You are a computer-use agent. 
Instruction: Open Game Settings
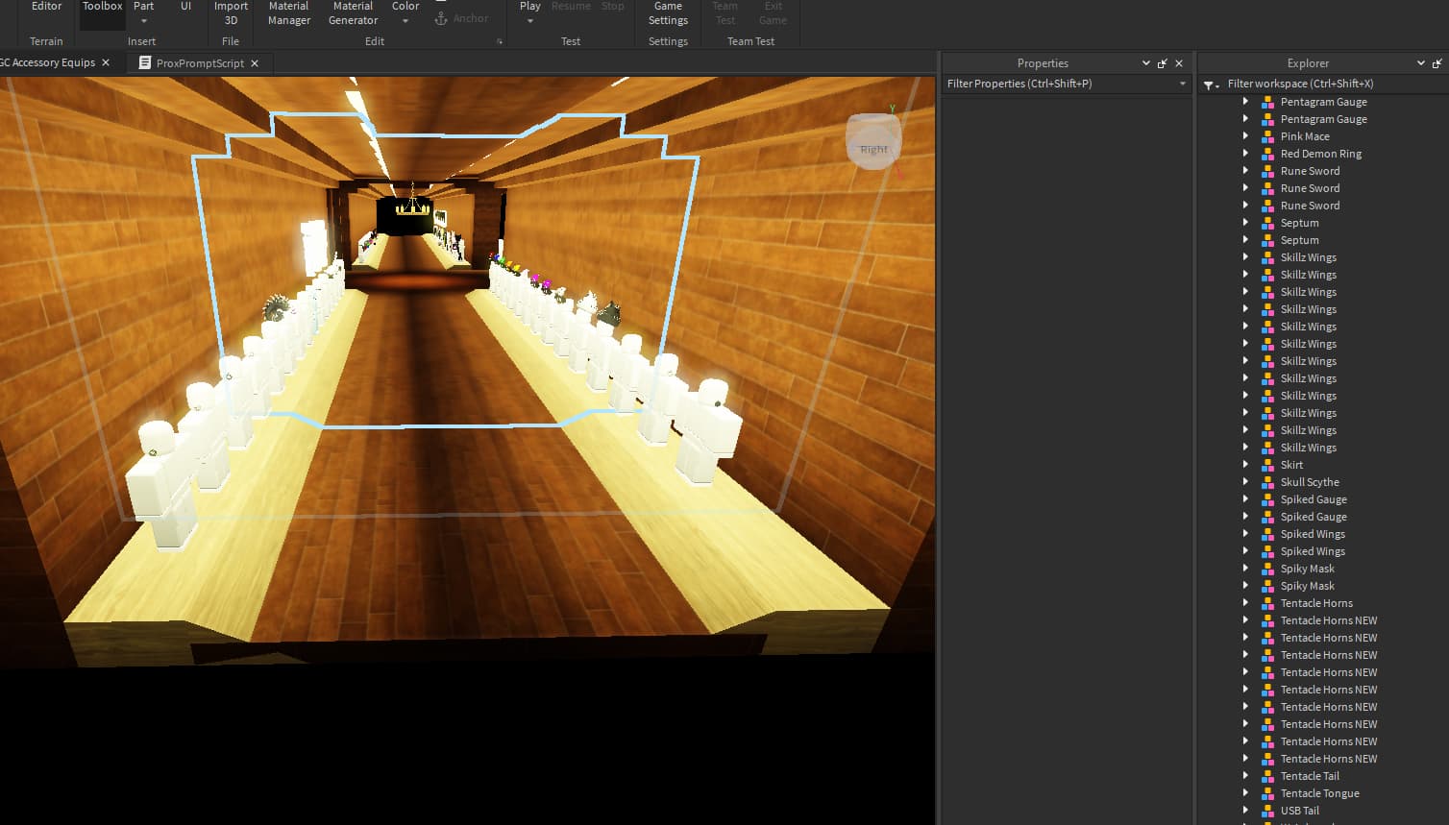coord(668,13)
